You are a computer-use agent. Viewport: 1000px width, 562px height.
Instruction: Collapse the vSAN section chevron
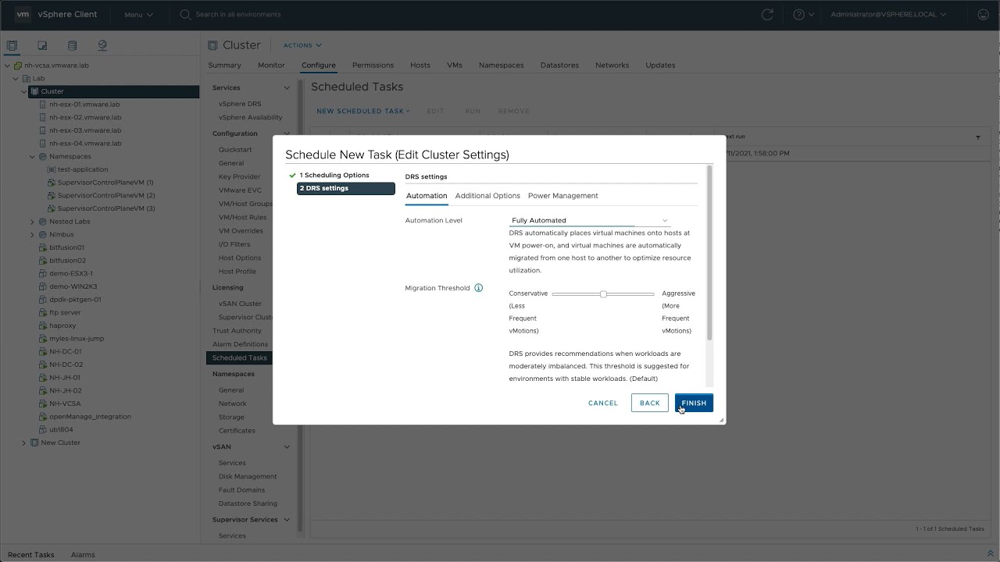tap(287, 446)
